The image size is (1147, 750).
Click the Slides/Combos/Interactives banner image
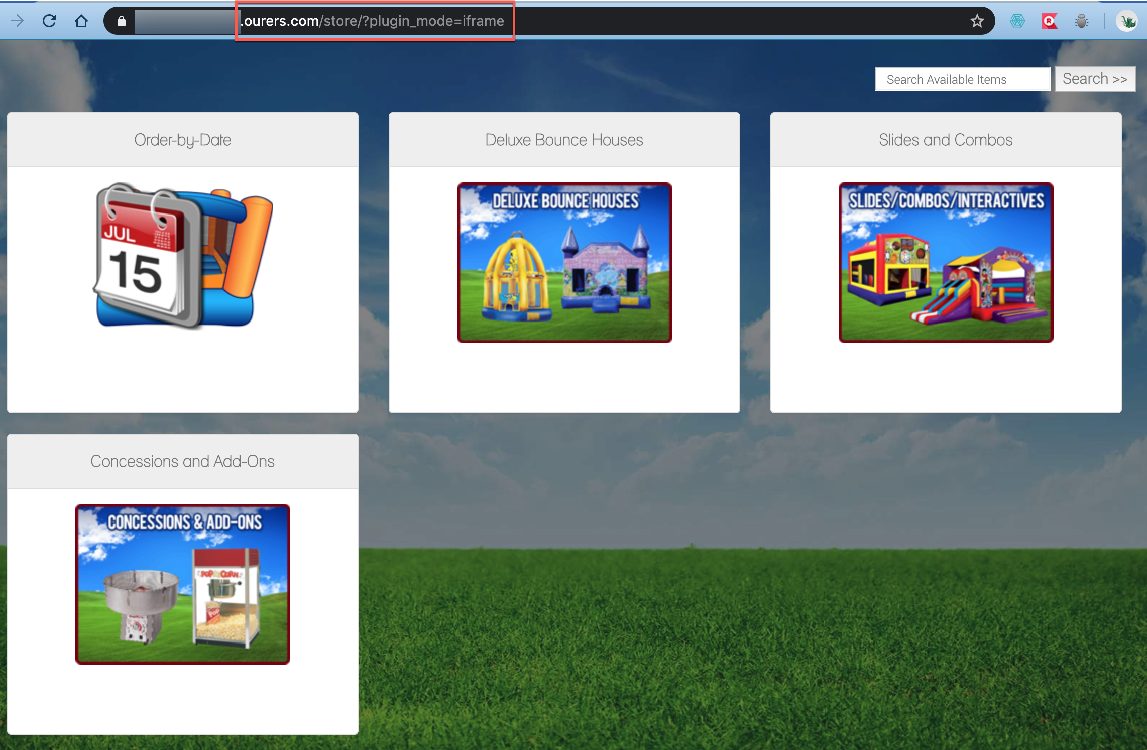click(945, 263)
